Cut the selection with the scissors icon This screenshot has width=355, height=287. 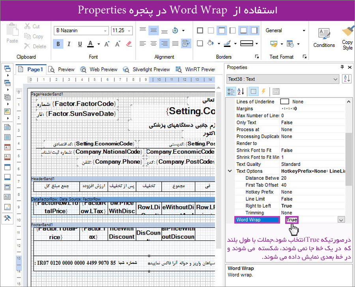pyautogui.click(x=27, y=26)
